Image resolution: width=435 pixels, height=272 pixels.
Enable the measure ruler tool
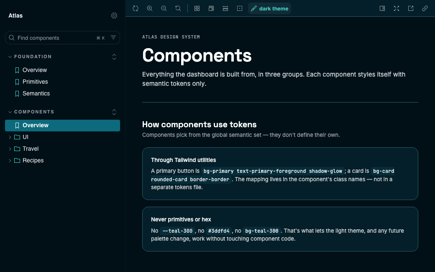[x=225, y=8]
